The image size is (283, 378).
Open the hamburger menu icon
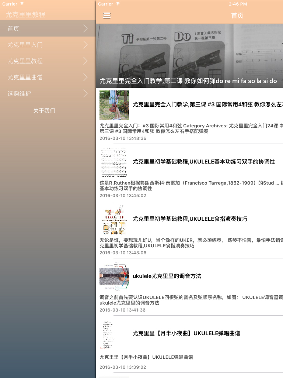point(107,16)
